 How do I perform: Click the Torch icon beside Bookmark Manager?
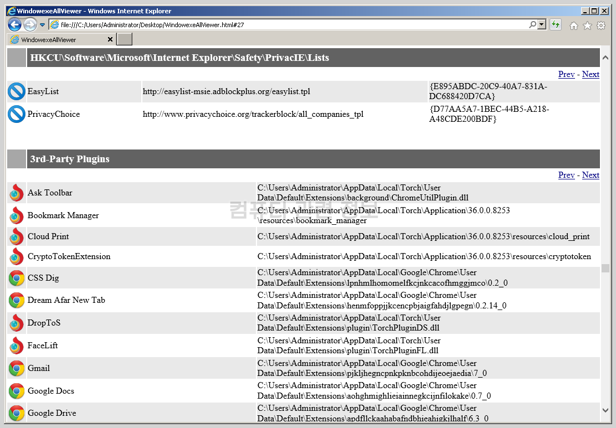pyautogui.click(x=17, y=215)
